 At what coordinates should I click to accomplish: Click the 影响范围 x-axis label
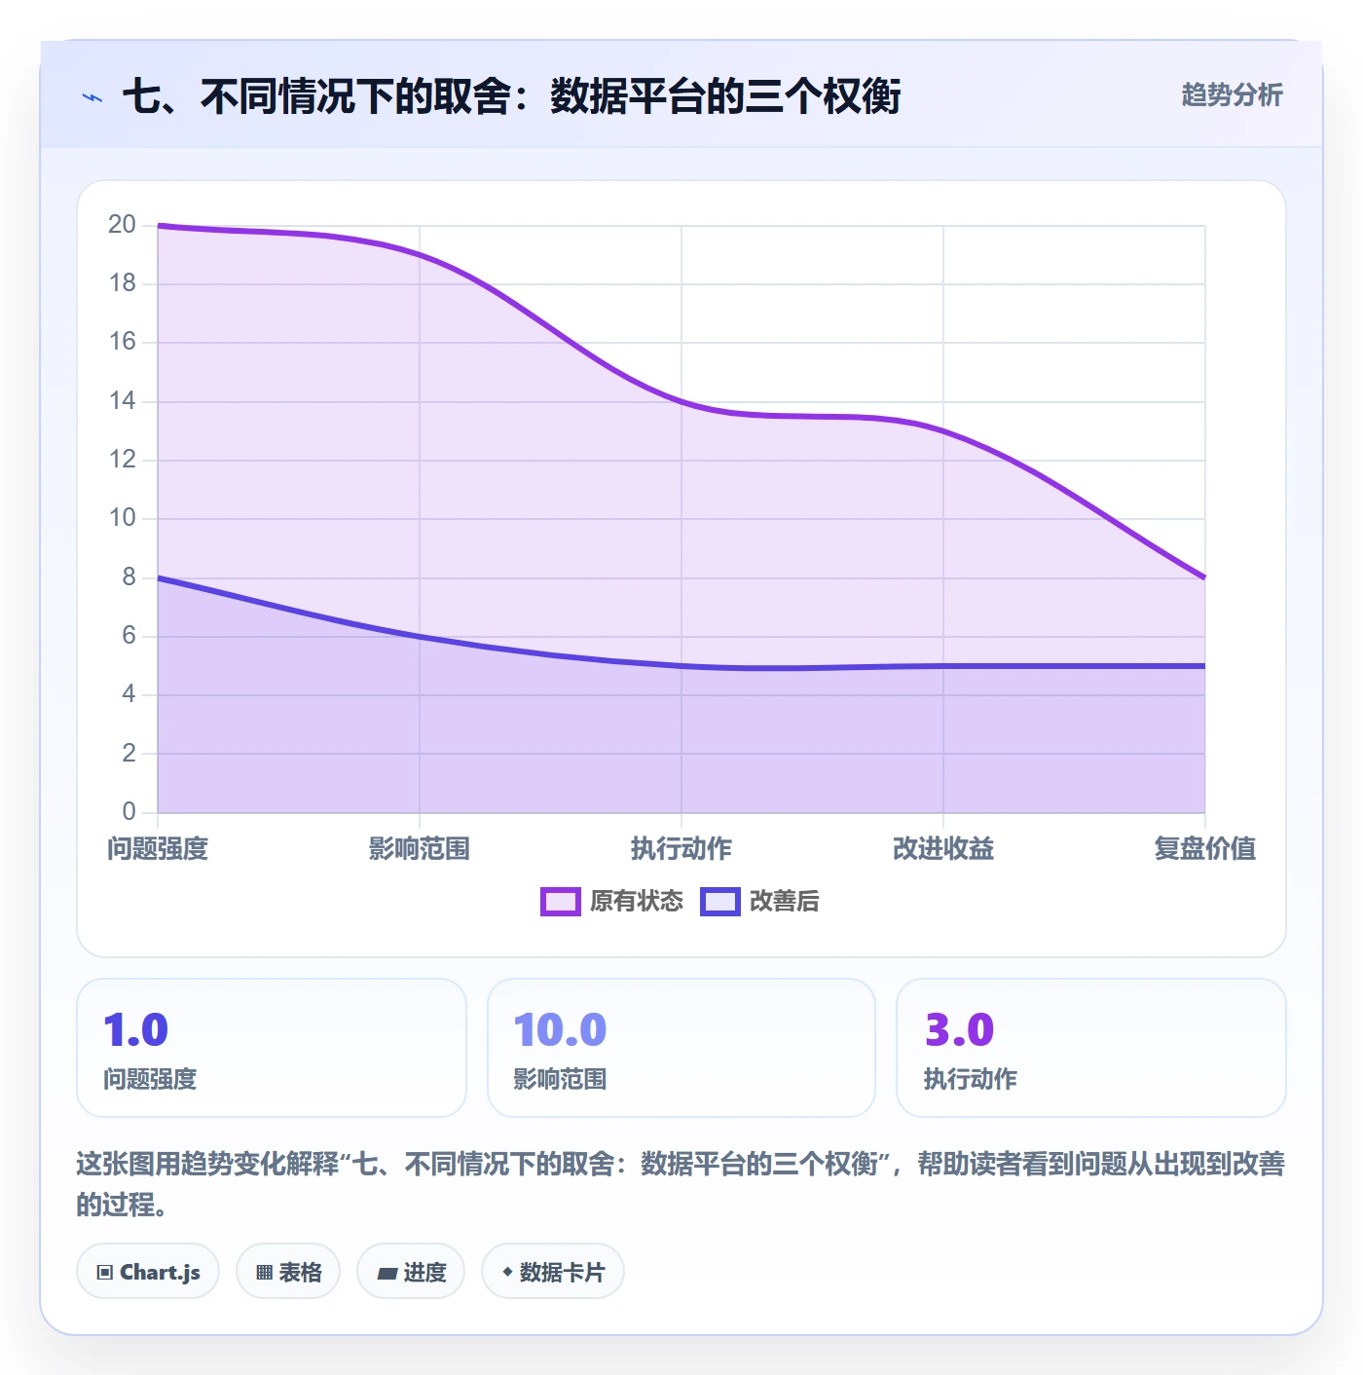click(x=420, y=849)
